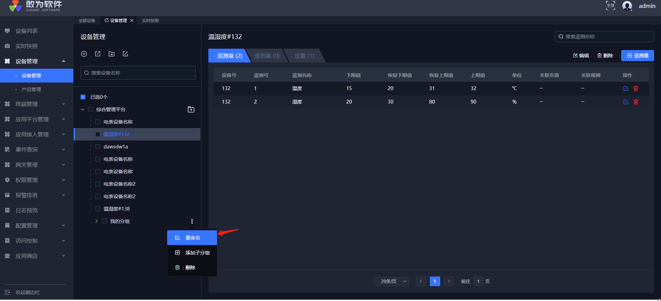Check the 温湿度#138 device checkbox

pos(98,209)
